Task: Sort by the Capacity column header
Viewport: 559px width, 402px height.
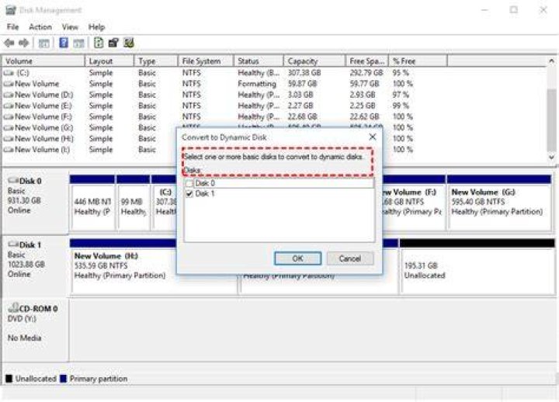Action: point(314,61)
